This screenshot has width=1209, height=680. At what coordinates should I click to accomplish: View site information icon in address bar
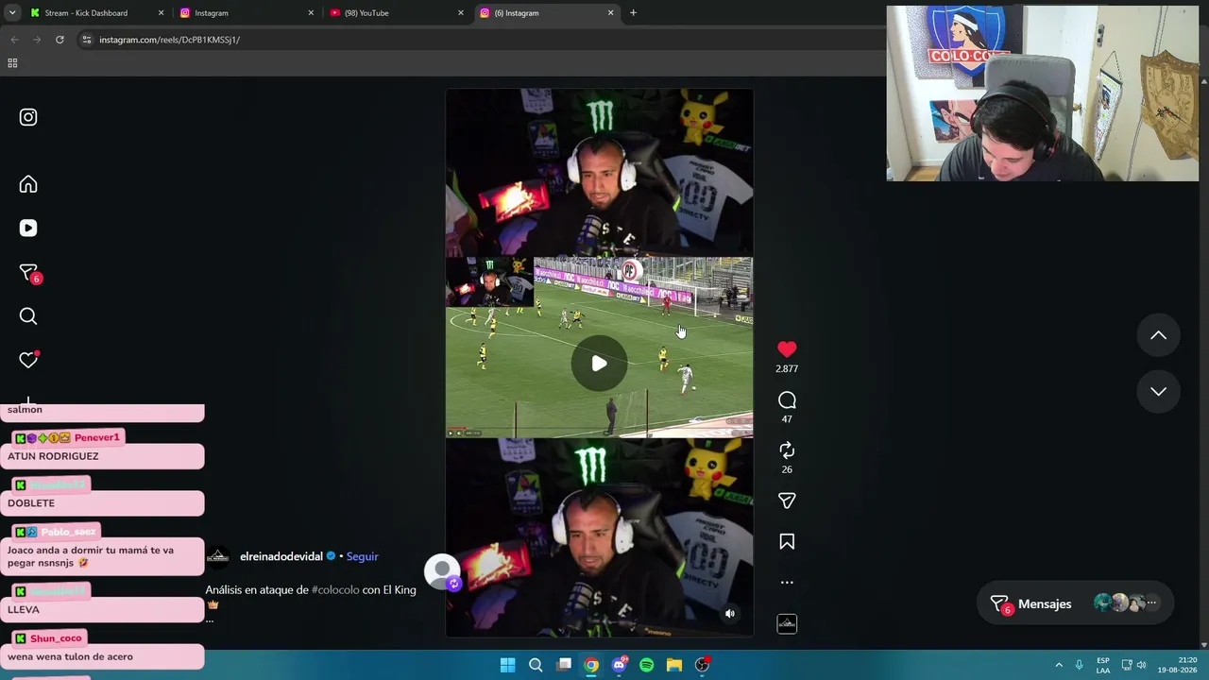tap(87, 40)
